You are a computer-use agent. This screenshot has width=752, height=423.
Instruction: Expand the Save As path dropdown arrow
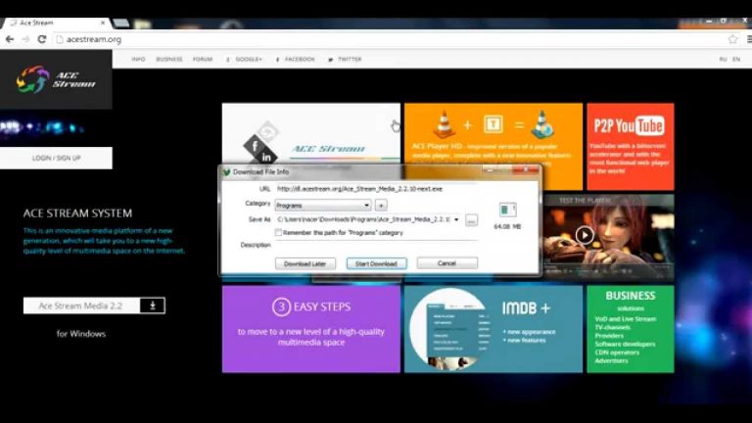[456, 219]
